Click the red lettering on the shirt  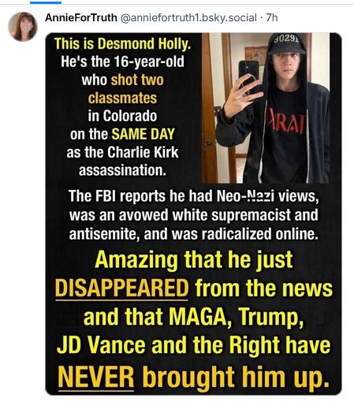[x=285, y=124]
